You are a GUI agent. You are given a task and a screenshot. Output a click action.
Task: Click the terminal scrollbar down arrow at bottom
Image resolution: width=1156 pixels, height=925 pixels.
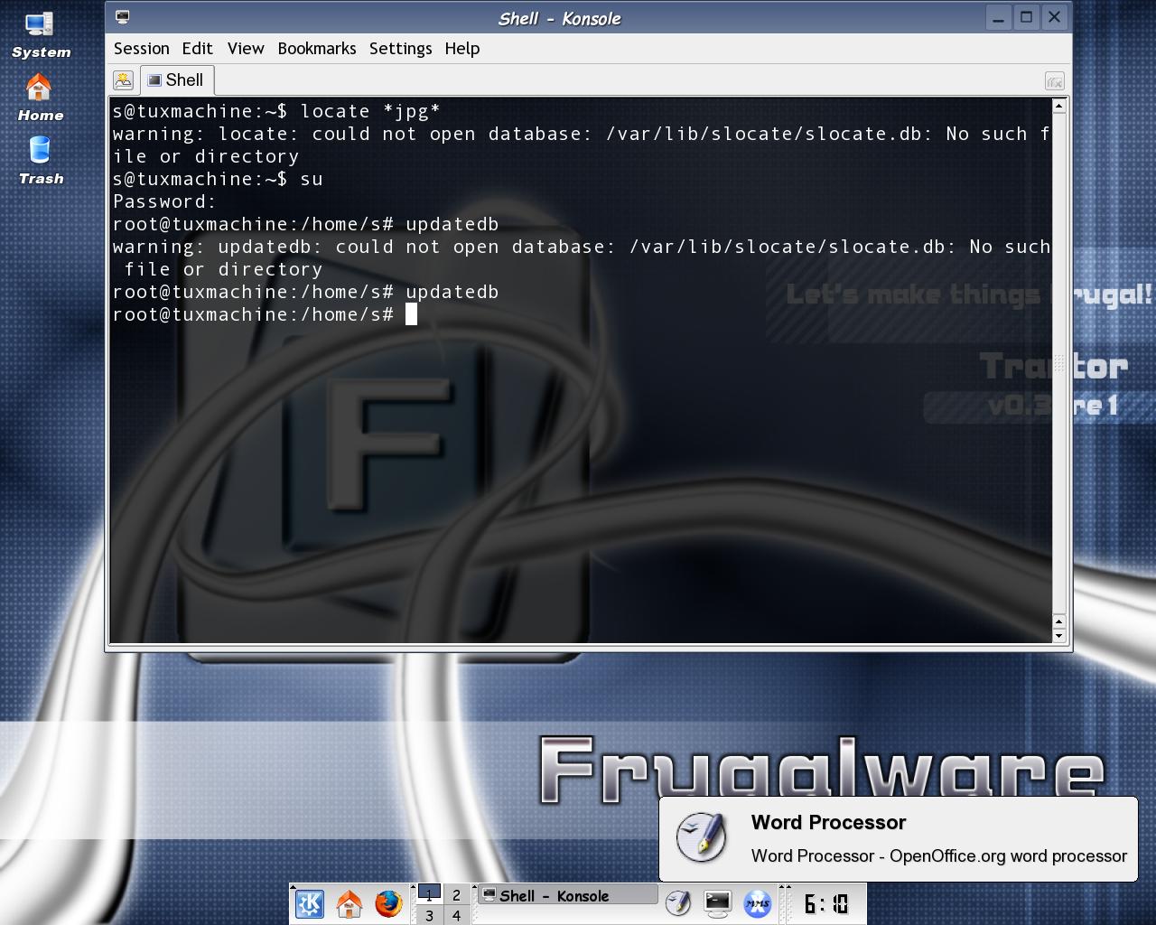pos(1059,636)
